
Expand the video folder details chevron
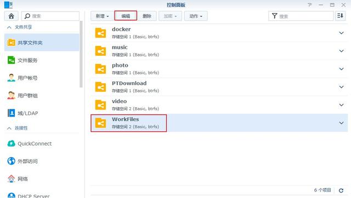coord(341,105)
